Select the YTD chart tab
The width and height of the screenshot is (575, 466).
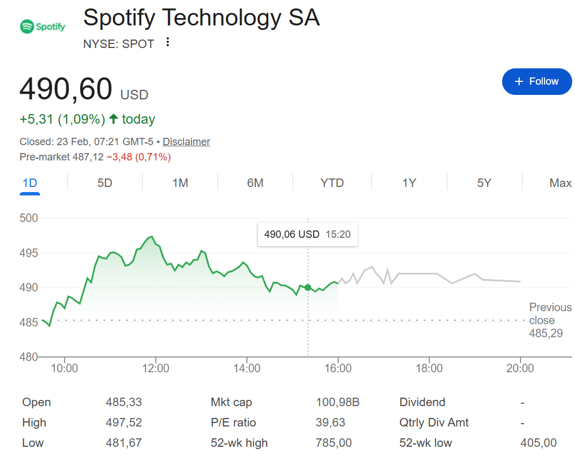coord(332,183)
